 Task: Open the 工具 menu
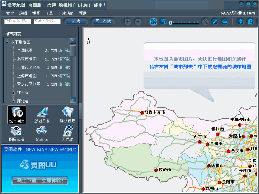[x=49, y=13]
